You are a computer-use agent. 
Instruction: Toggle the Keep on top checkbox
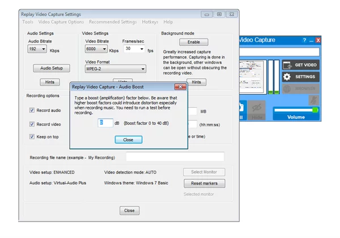(x=32, y=137)
